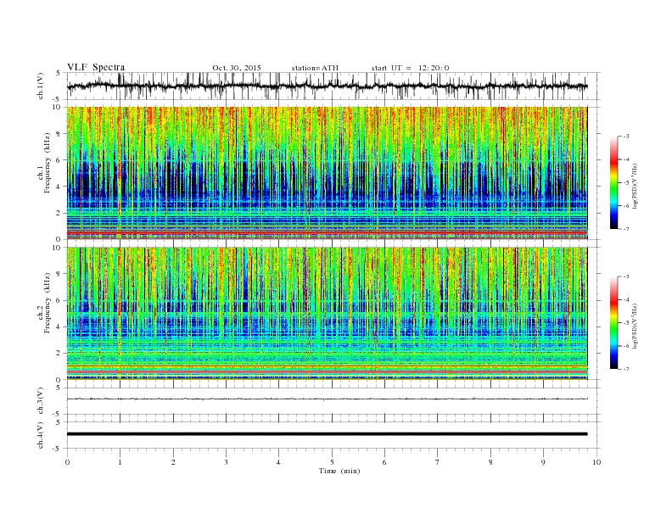
Task: Click the ch.3 flat voltage trace
Action: (x=328, y=399)
